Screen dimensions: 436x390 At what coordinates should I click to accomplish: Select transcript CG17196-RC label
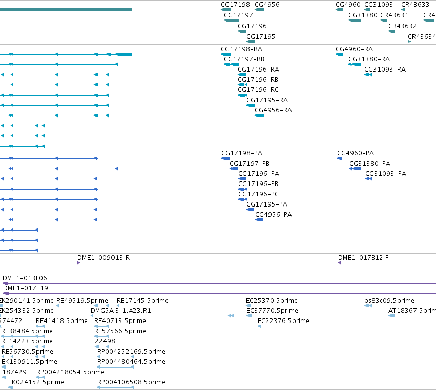[x=258, y=90]
